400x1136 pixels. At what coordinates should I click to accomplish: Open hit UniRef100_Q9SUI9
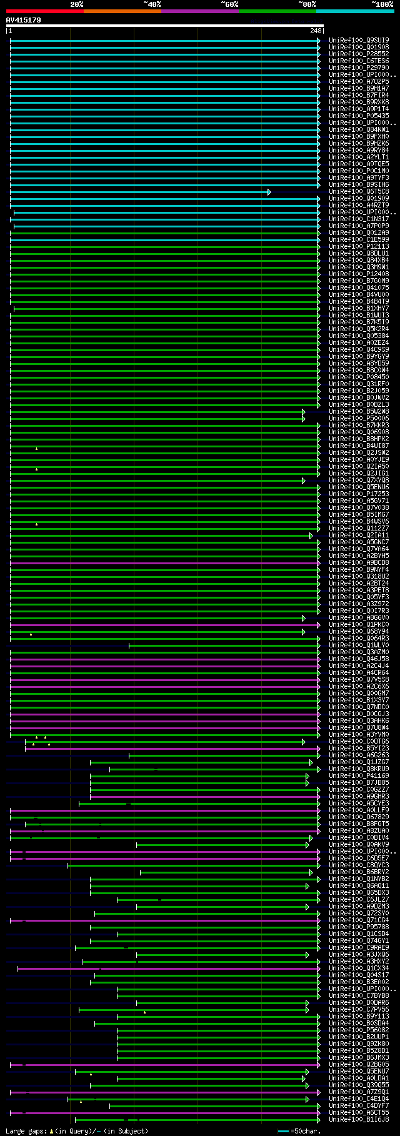359,41
